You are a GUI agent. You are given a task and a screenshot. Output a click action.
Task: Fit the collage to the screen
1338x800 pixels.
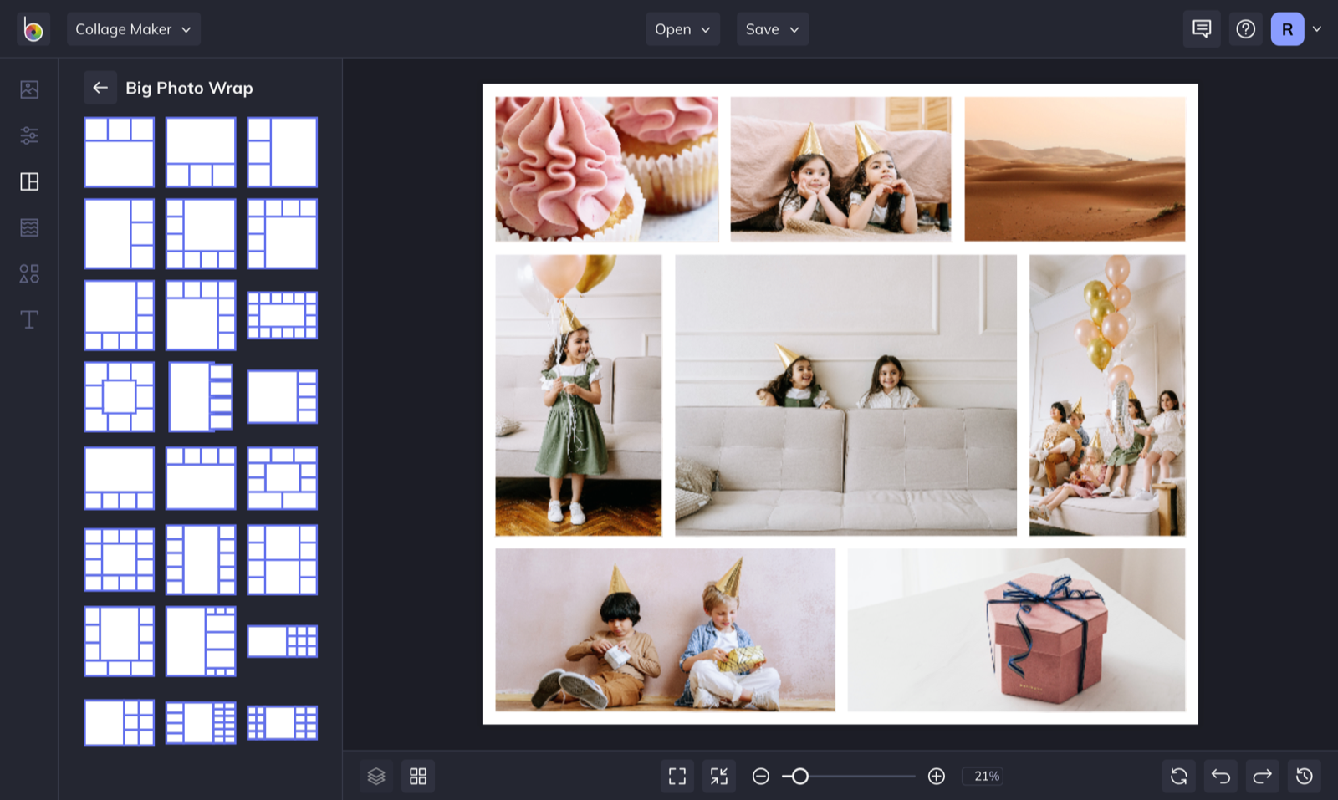718,776
